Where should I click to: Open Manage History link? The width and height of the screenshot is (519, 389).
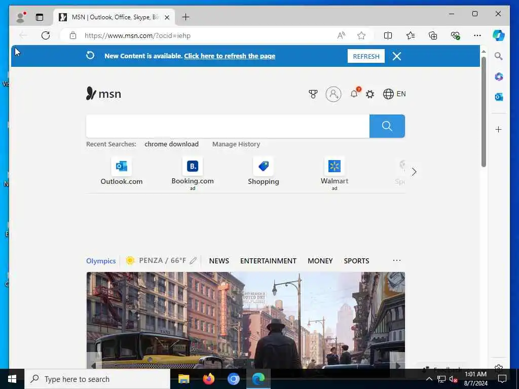click(236, 144)
